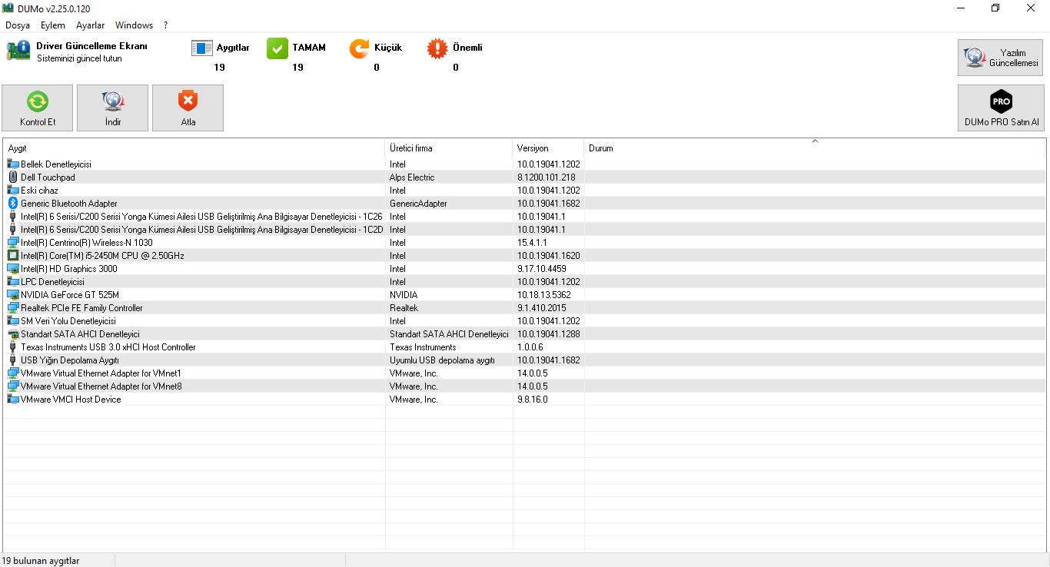Click the GenericAdapter manufacturer cell

(418, 204)
